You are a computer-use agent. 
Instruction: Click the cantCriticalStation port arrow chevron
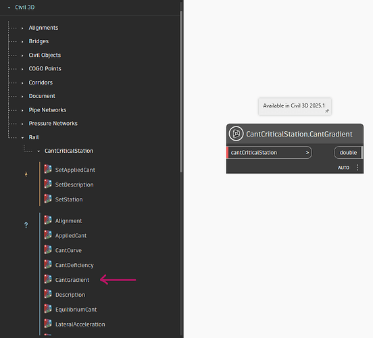[x=307, y=153]
